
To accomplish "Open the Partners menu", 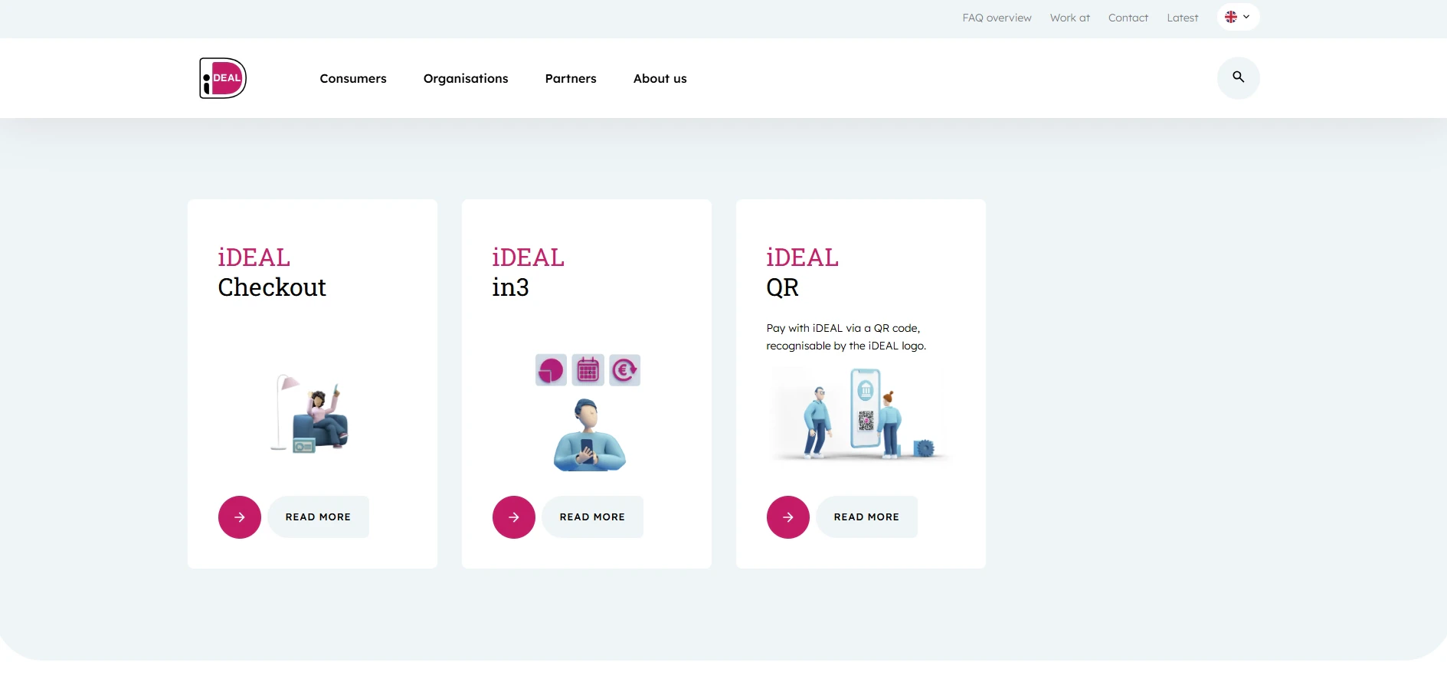I will tap(571, 78).
